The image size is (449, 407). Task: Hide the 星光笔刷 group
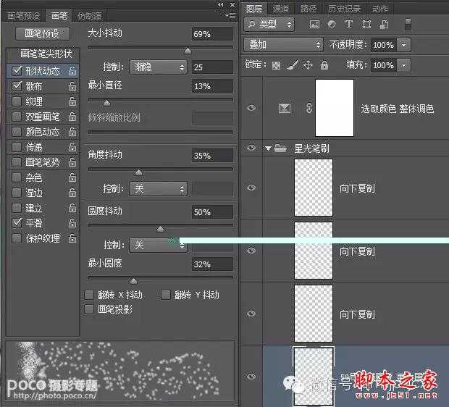[251, 148]
